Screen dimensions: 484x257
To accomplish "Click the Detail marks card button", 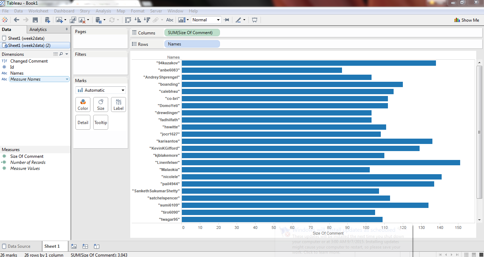I will click(x=83, y=122).
